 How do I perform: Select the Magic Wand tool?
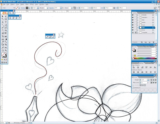3,19
